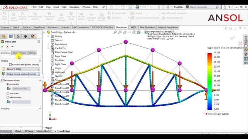Viewport: 248px width, 139px height.
Task: Click Options gear icon in top toolbar
Action: [168, 7]
